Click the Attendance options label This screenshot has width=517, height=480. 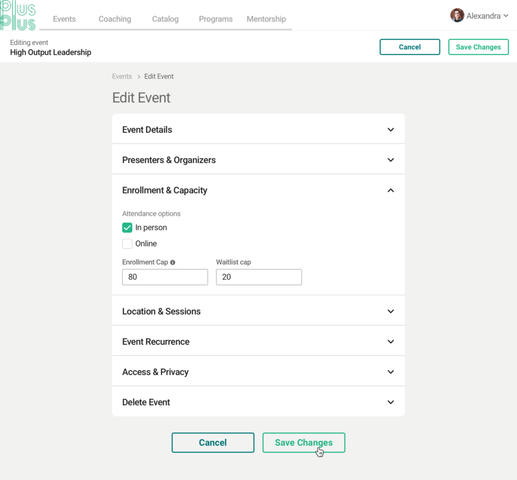tap(151, 214)
